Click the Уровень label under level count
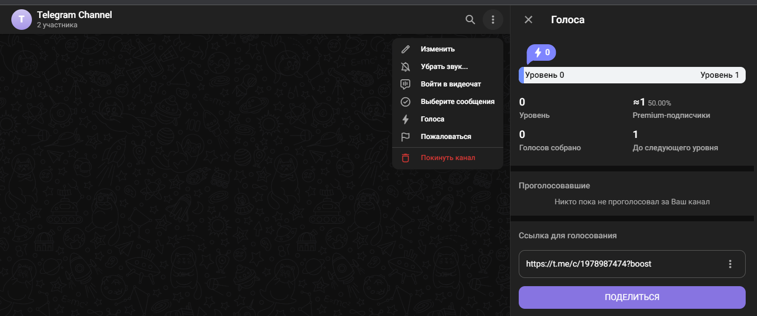This screenshot has width=757, height=316. pyautogui.click(x=534, y=115)
